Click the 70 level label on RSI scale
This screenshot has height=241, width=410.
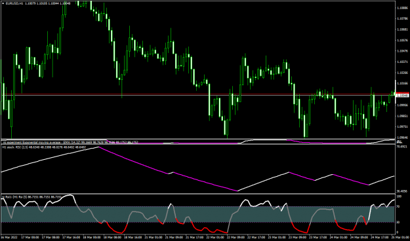(398, 206)
